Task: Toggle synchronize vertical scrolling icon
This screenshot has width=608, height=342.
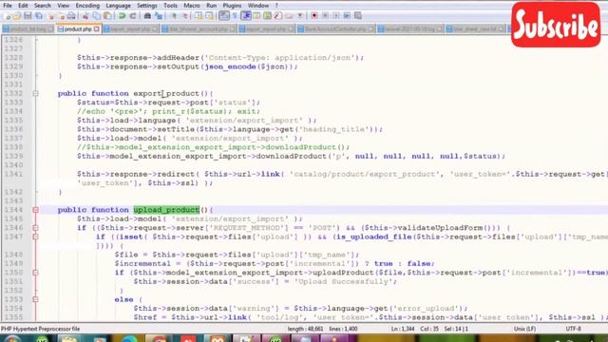Action: [x=199, y=16]
